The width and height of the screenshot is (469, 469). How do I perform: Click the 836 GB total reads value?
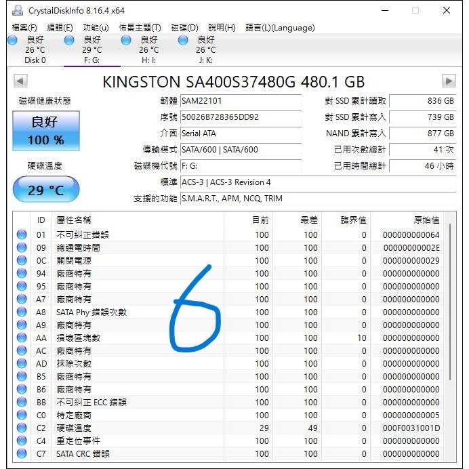coord(422,101)
